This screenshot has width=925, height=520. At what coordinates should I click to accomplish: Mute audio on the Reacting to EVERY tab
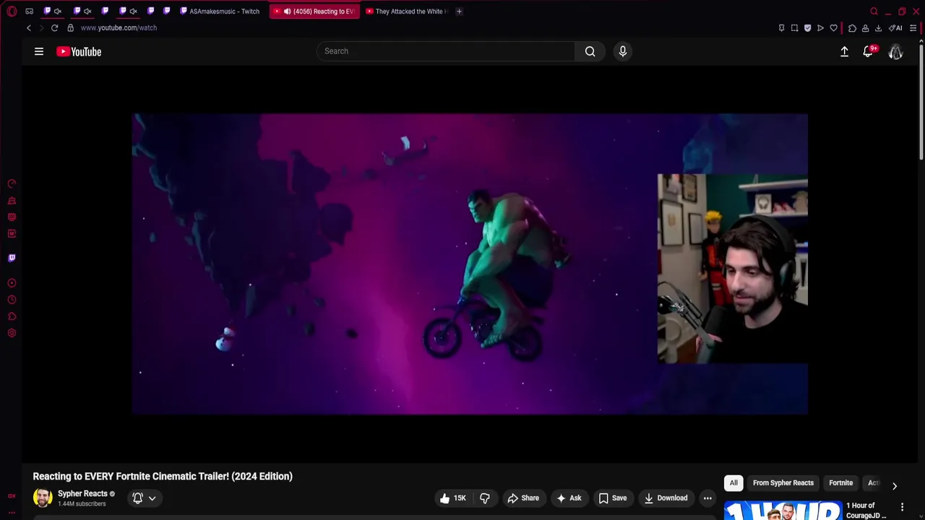287,12
